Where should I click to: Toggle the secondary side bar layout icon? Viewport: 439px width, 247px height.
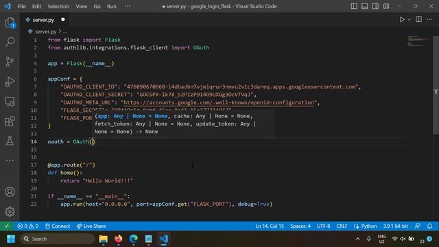(375, 6)
